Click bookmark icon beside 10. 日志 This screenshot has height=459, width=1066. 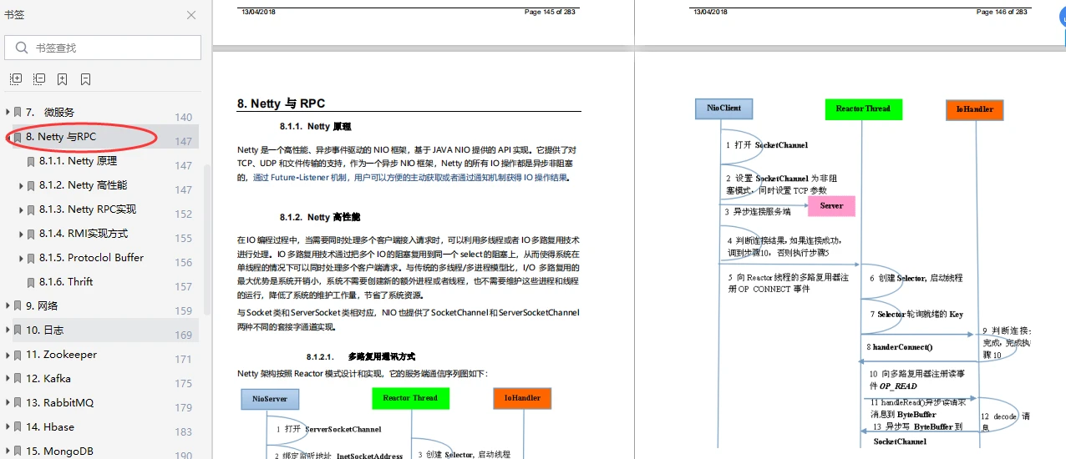coord(18,330)
